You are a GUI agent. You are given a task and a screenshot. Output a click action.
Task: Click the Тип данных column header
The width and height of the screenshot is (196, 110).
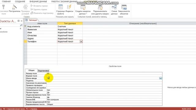(70, 24)
